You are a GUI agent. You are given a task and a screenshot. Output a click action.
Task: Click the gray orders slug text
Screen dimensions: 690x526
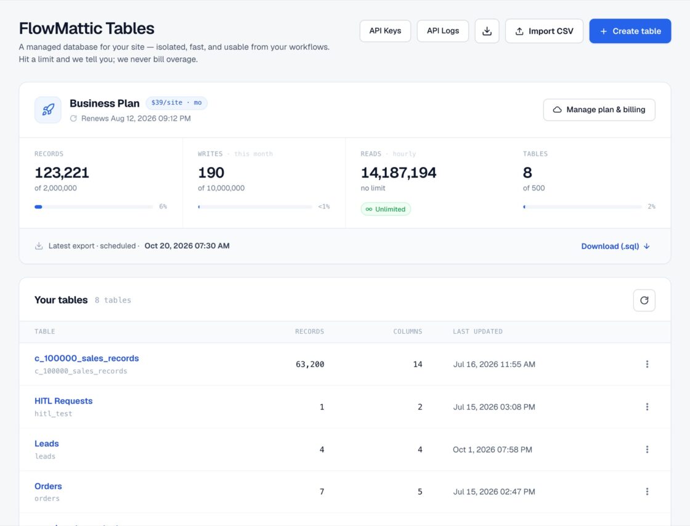point(47,498)
